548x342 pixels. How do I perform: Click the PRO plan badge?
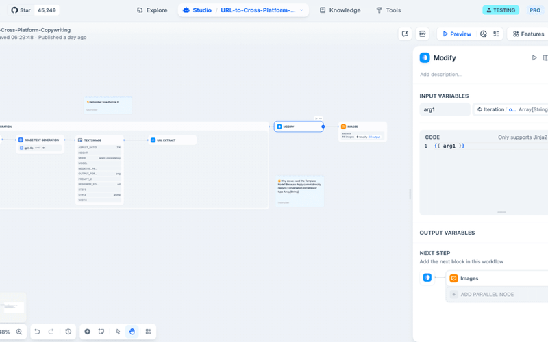[535, 10]
